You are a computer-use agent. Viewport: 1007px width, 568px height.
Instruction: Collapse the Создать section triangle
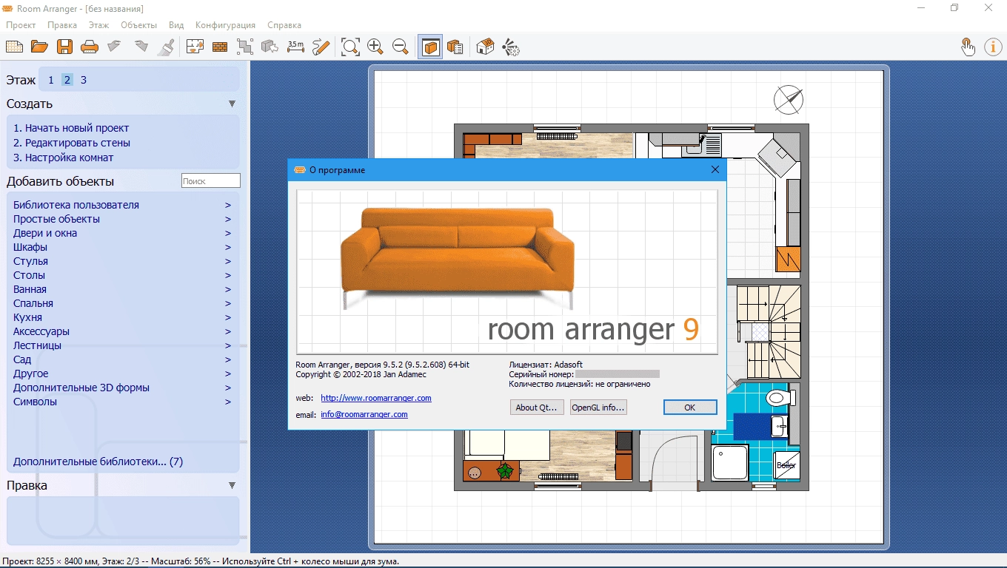[232, 104]
